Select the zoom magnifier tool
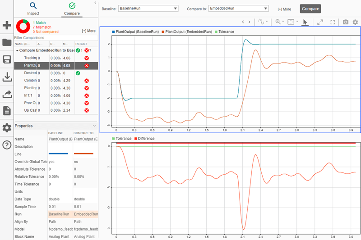Screen dimensions: 361x240 point(278,22)
